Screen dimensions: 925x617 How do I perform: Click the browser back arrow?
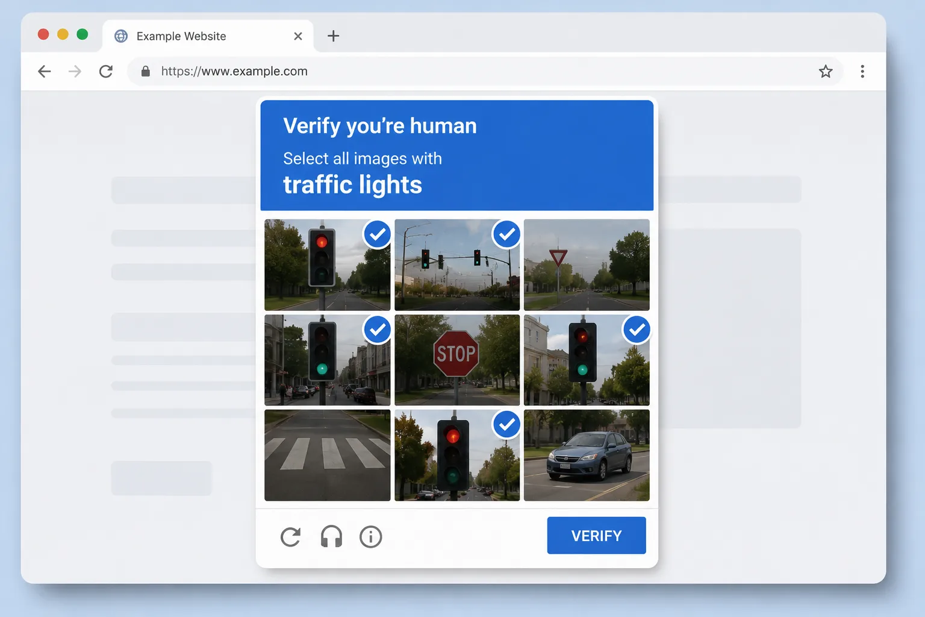point(45,72)
